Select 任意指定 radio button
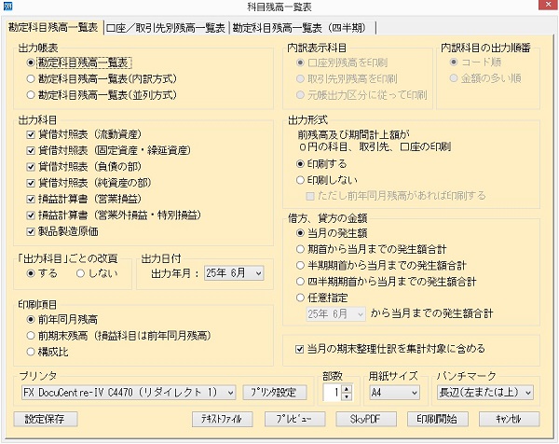This screenshot has height=444, width=559. click(300, 298)
